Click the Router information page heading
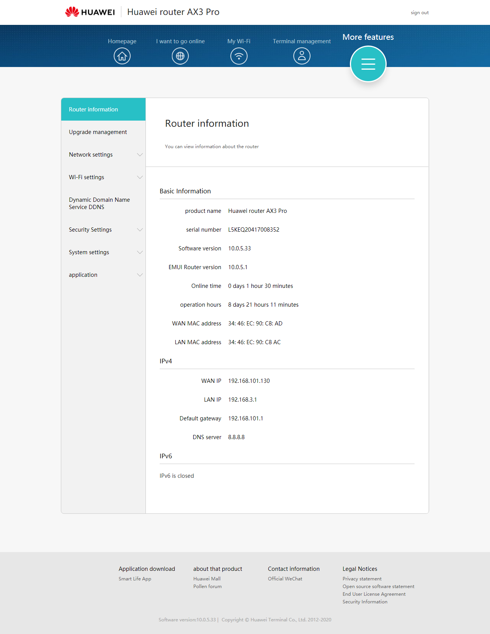Image resolution: width=490 pixels, height=634 pixels. (207, 124)
